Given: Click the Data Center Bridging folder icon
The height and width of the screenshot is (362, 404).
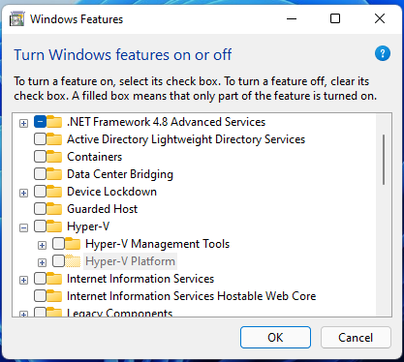Looking at the screenshot, I should coord(54,174).
